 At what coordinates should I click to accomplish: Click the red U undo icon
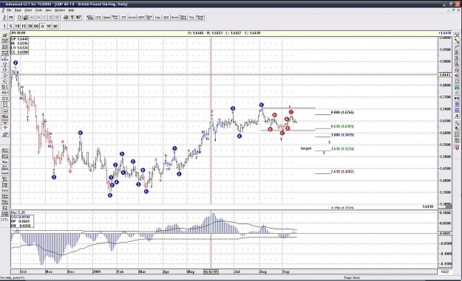(457, 148)
